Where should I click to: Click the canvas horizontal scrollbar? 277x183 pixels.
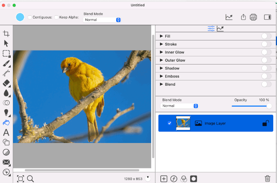[x=82, y=170]
